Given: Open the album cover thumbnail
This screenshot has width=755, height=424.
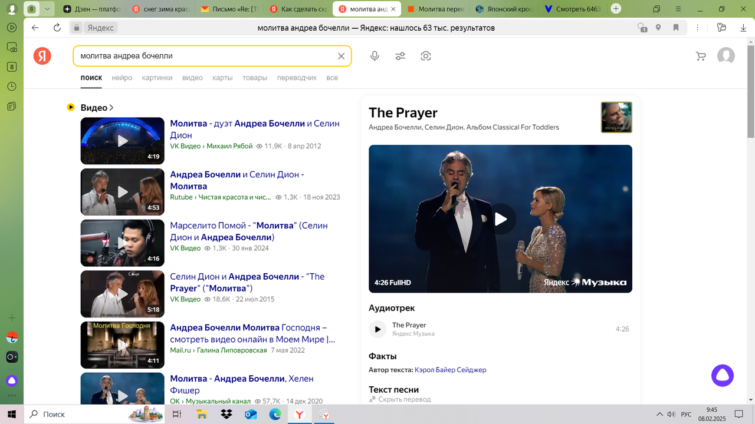Looking at the screenshot, I should click(616, 117).
